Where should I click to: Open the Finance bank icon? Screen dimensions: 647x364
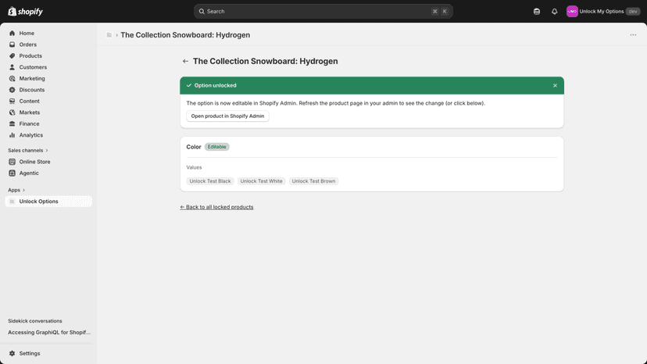point(12,124)
